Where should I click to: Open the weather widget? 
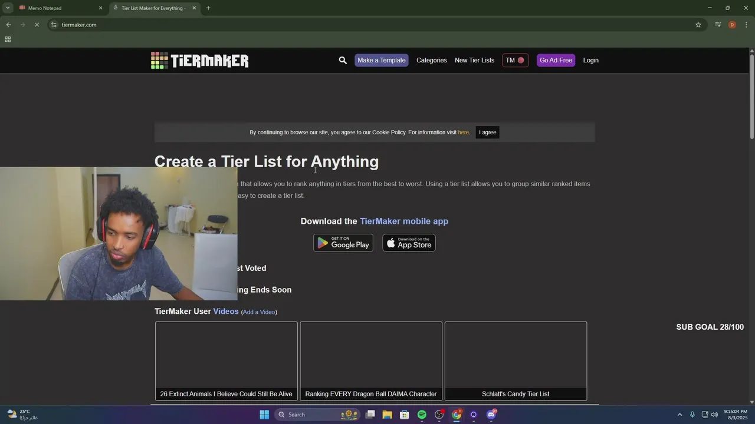[x=22, y=415]
